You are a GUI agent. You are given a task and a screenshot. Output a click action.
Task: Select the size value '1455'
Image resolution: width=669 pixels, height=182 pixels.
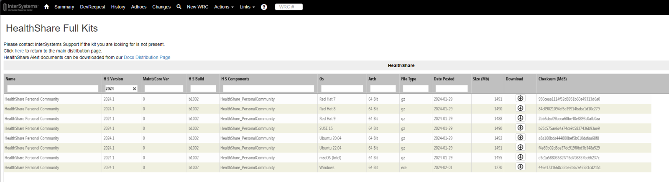(x=498, y=157)
